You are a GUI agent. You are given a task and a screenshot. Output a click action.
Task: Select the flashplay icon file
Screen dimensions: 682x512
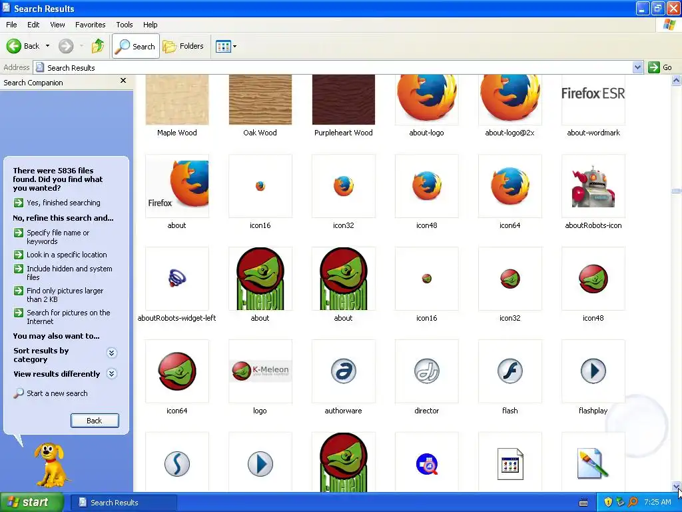coord(593,371)
